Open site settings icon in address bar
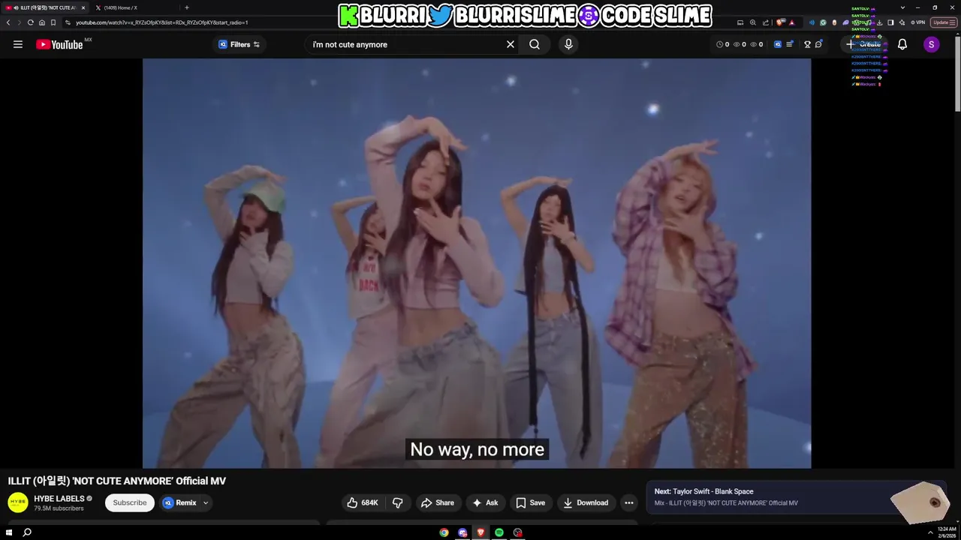961x540 pixels. pos(68,22)
